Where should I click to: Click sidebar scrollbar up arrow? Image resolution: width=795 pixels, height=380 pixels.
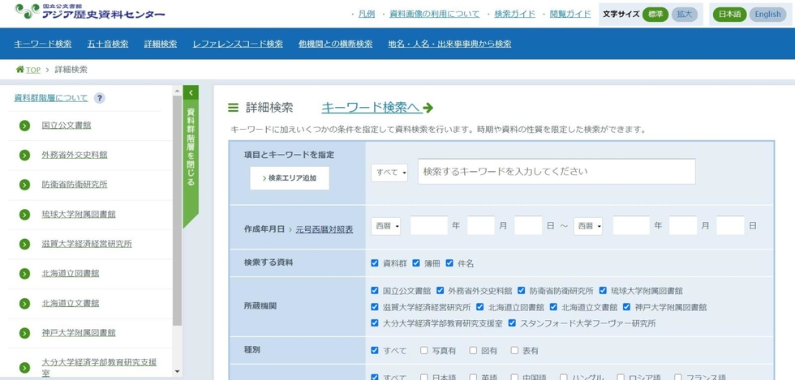coord(177,91)
